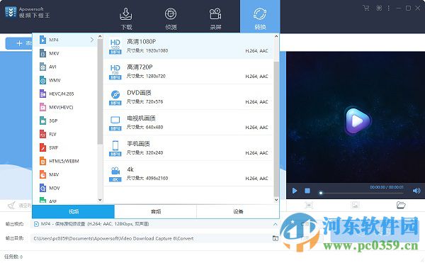The image size is (425, 263).
Task: Click the format list scrollbar thumb
Action: click(100, 91)
